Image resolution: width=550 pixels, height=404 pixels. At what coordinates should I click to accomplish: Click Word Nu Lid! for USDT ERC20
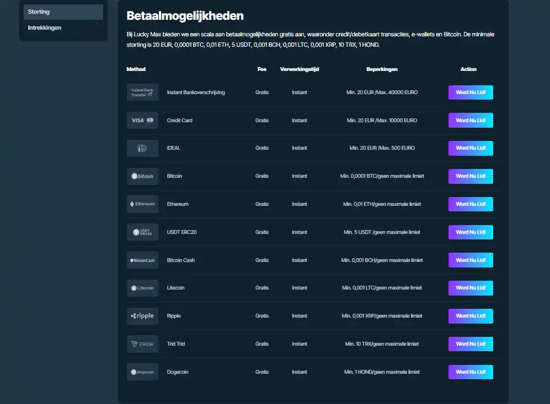click(x=471, y=232)
